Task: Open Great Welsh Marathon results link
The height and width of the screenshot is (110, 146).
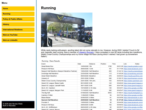Action: [133, 76]
